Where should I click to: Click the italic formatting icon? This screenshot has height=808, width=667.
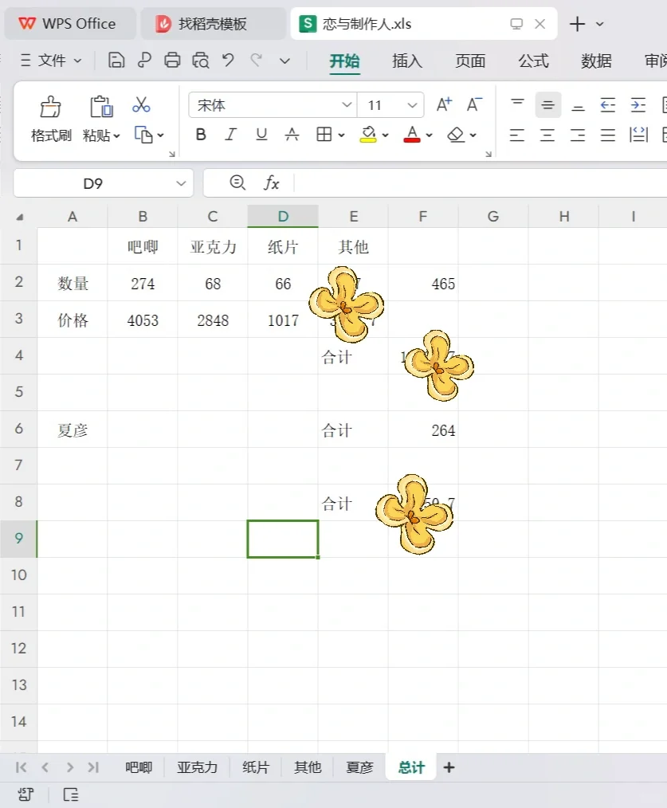tap(230, 135)
